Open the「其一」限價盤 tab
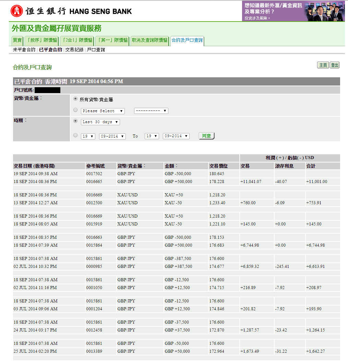The width and height of the screenshot is (348, 364). click(x=112, y=40)
